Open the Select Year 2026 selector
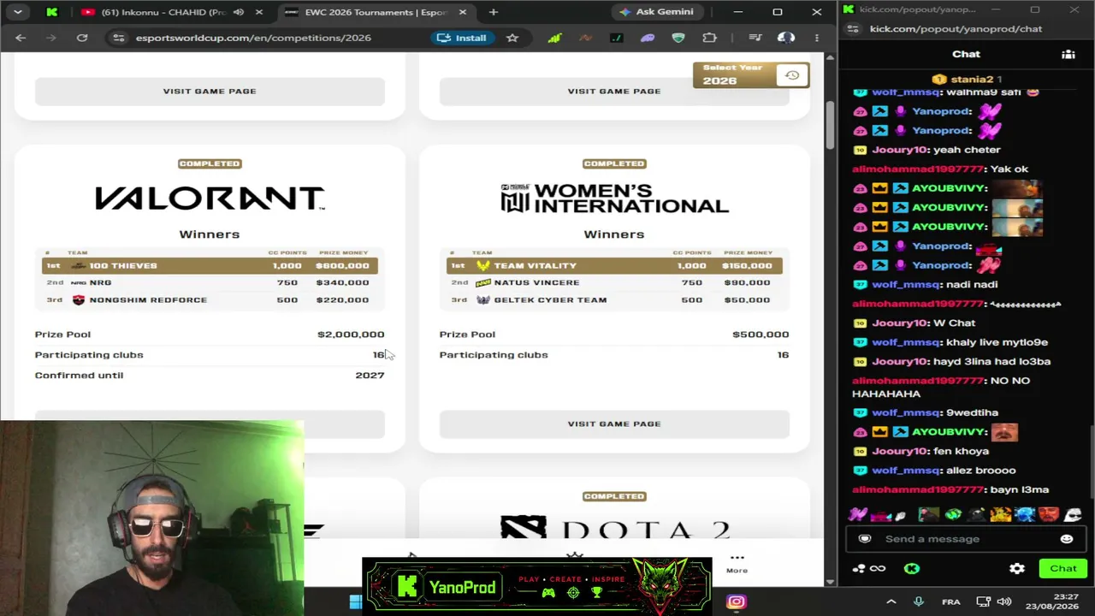 click(750, 75)
